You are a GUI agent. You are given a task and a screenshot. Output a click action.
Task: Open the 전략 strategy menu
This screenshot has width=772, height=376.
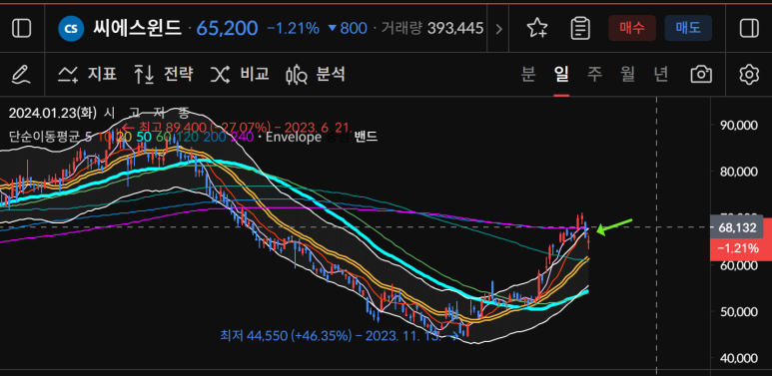pos(164,75)
